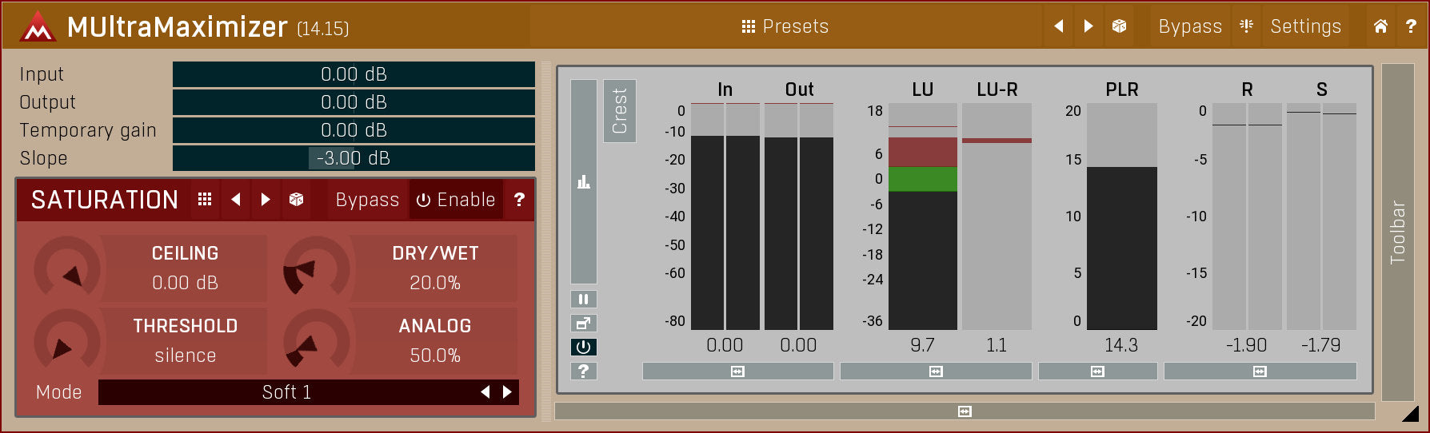
Task: Click the Crest button in the meters
Action: (x=620, y=111)
